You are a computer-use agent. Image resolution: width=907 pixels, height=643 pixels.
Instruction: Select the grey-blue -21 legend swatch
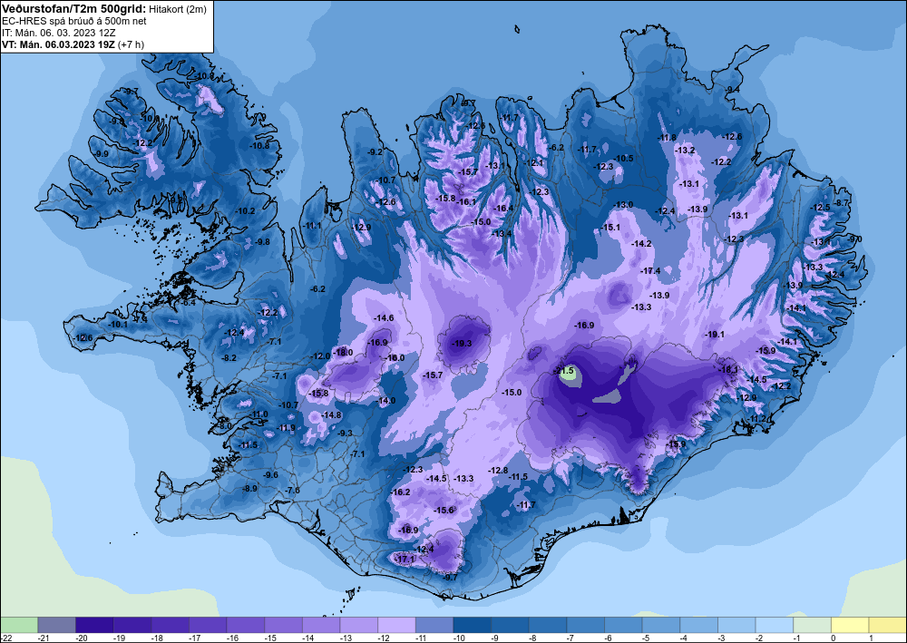(56, 625)
